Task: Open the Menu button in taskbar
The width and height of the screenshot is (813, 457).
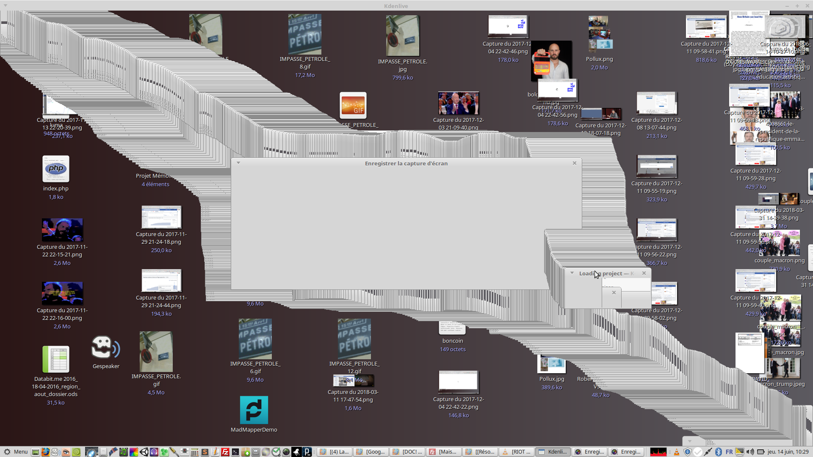Action: click(16, 452)
